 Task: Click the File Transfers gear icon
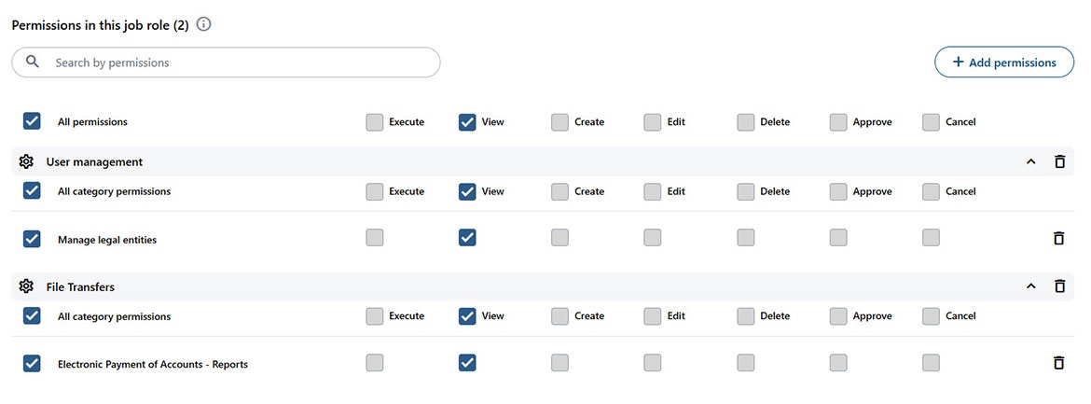tap(26, 286)
